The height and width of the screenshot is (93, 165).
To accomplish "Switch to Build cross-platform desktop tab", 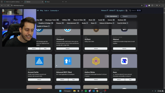I will [x=13, y=2].
